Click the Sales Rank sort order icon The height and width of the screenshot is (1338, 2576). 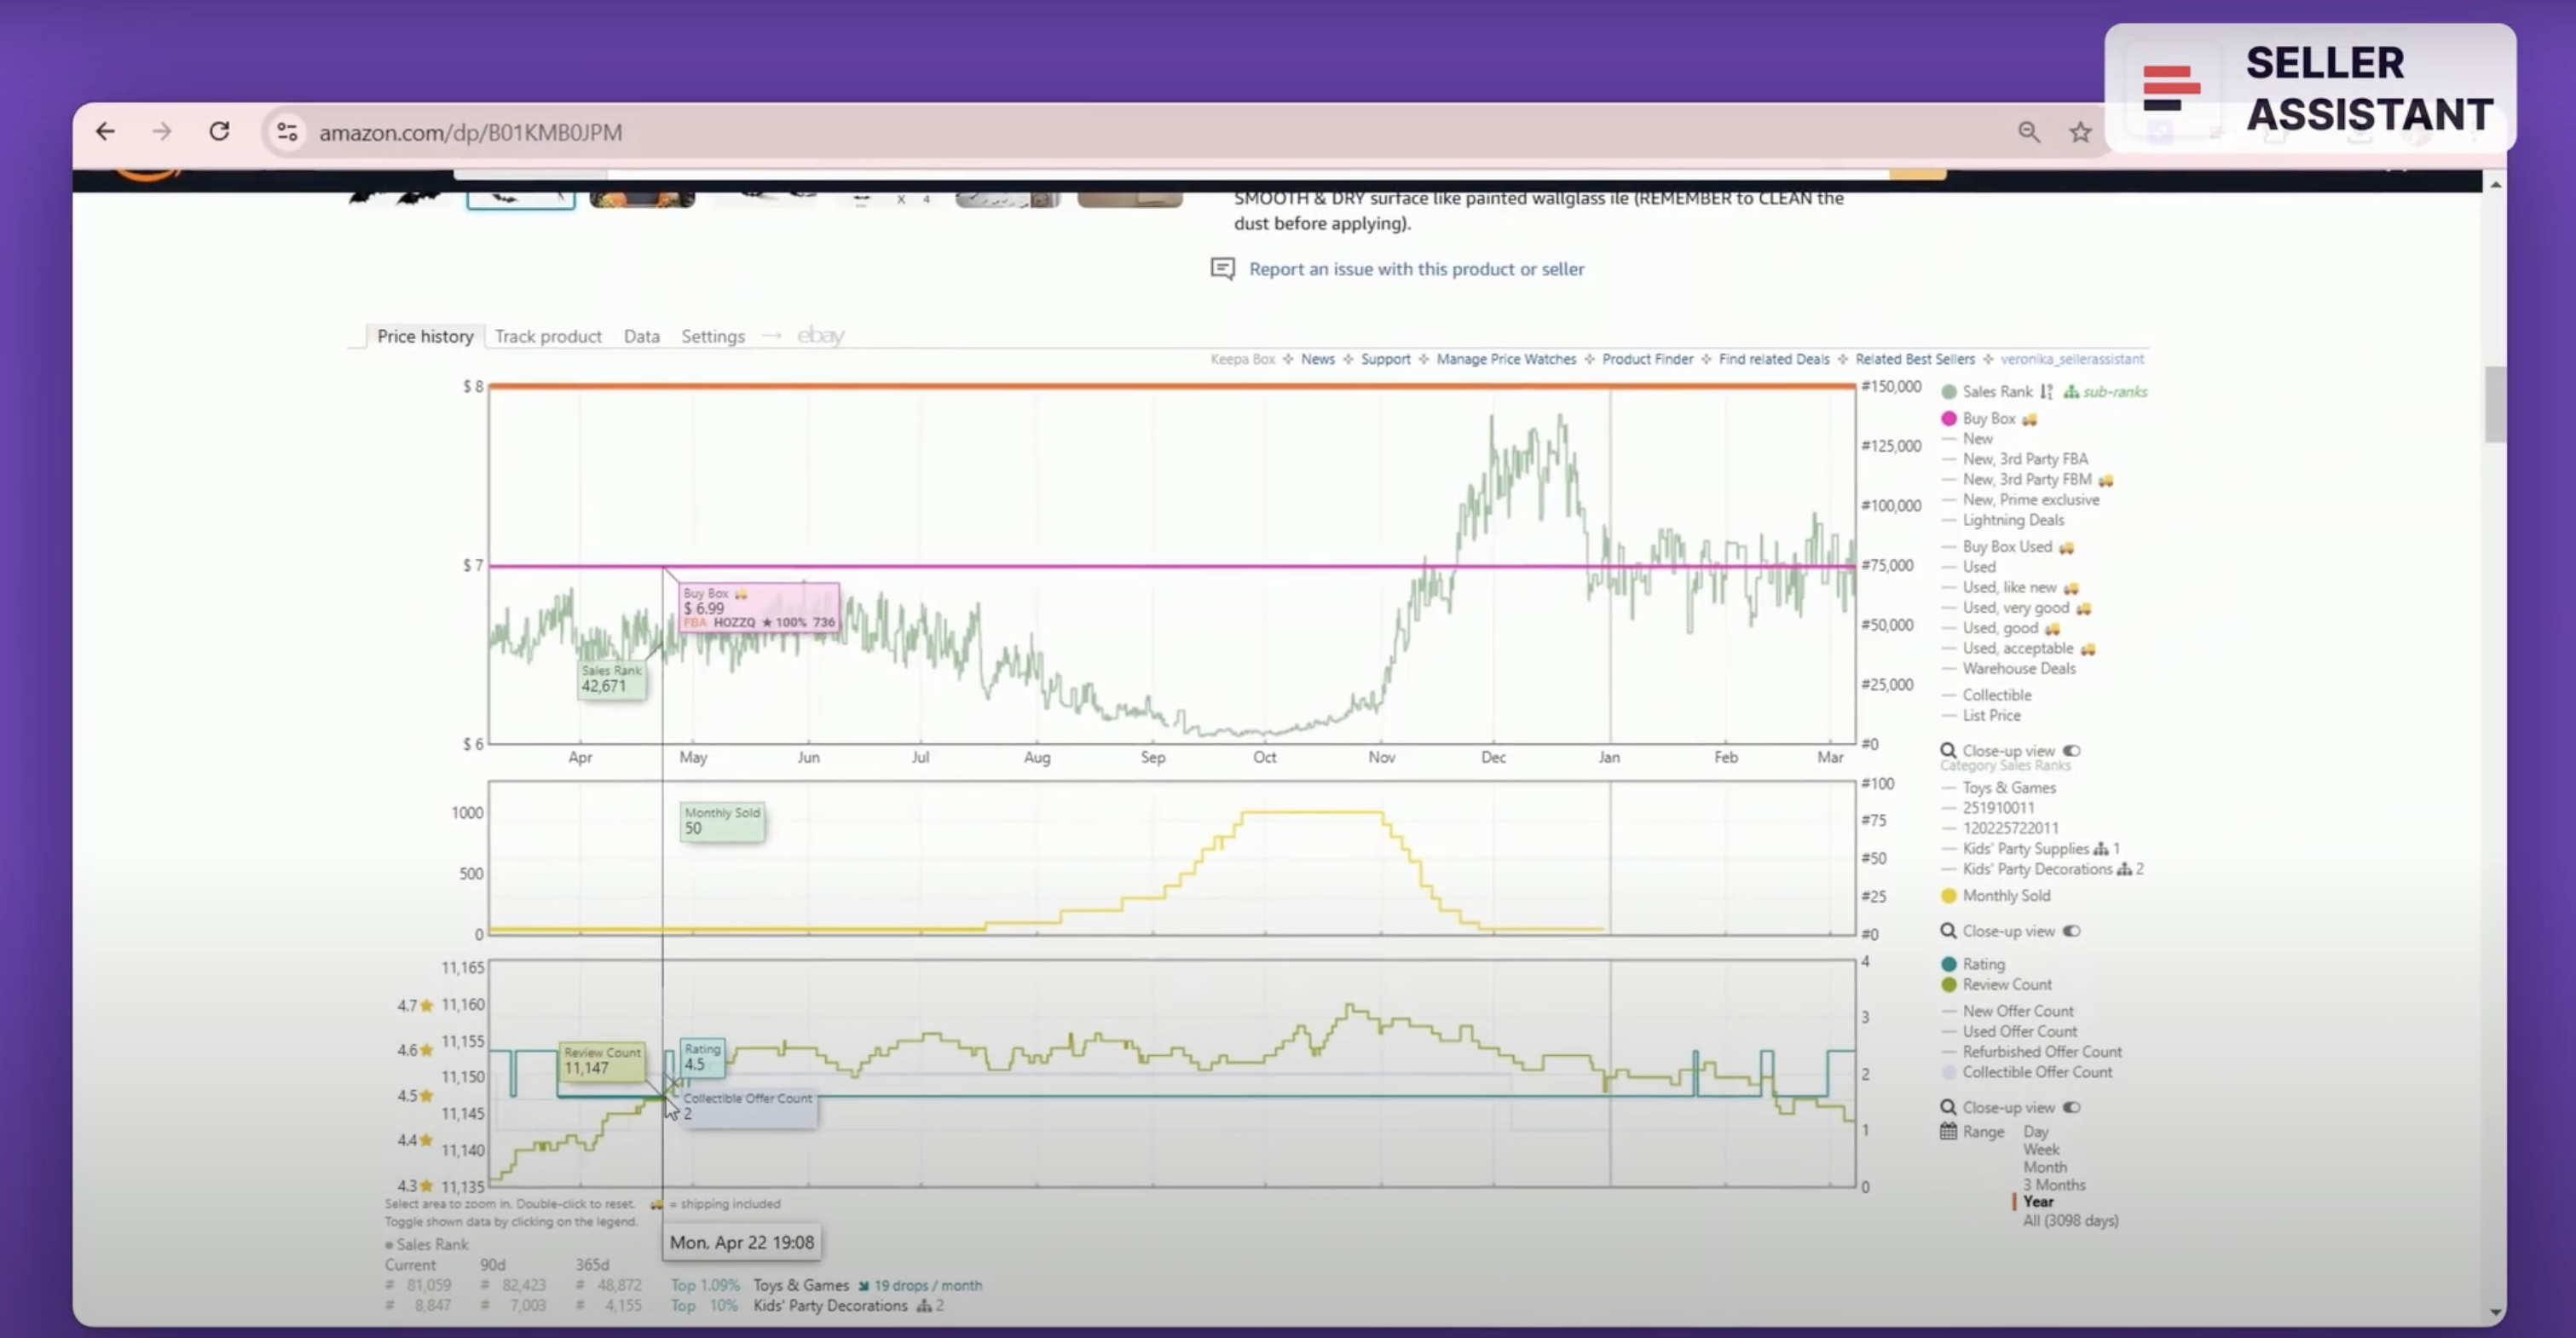click(2046, 392)
